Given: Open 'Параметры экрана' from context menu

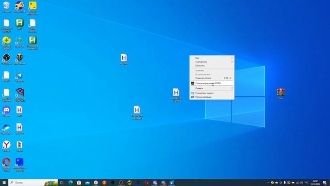Looking at the screenshot, I should pos(212,93).
